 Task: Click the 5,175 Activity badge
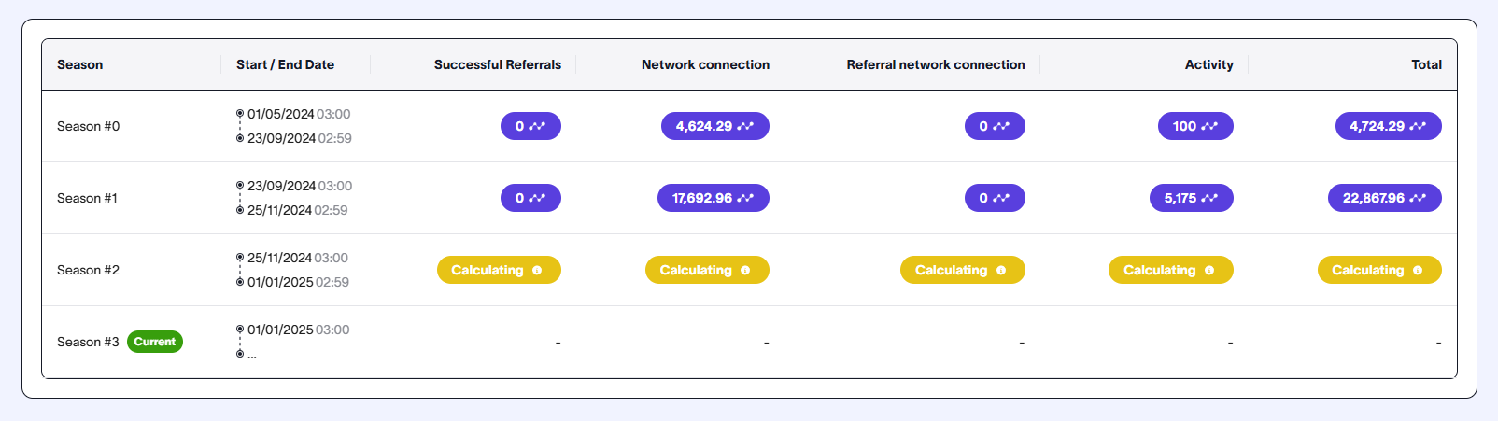1192,198
